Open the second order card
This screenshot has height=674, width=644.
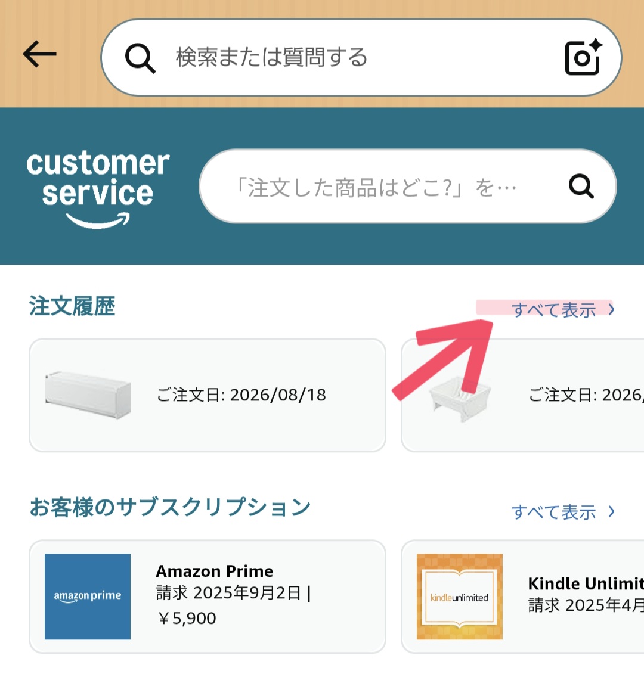click(522, 395)
